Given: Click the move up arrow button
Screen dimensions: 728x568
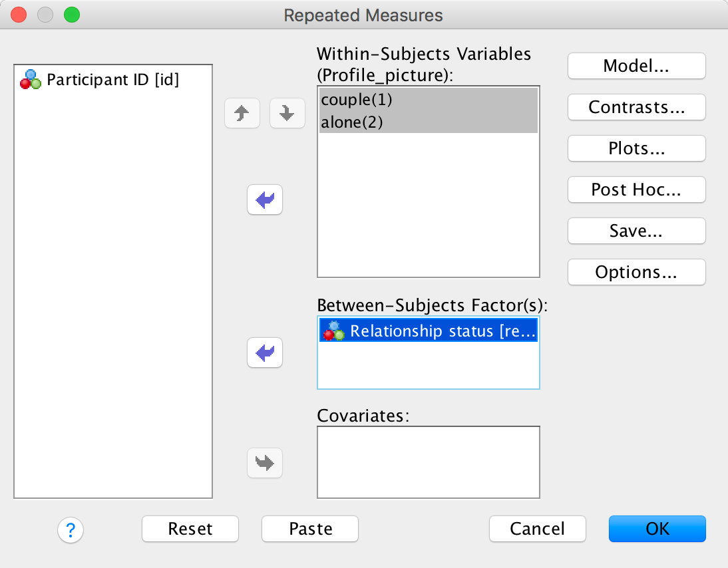Looking at the screenshot, I should [x=242, y=114].
